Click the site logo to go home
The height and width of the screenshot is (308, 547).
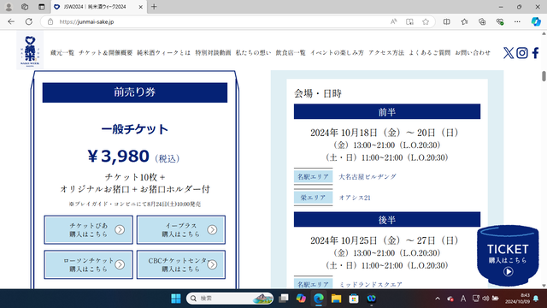[x=30, y=50]
